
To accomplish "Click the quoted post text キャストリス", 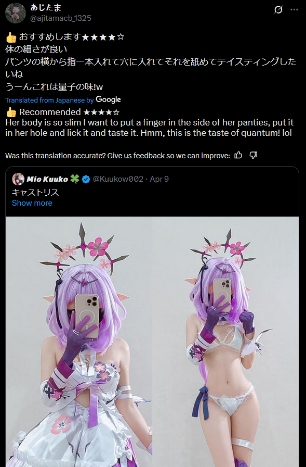I will tap(35, 193).
